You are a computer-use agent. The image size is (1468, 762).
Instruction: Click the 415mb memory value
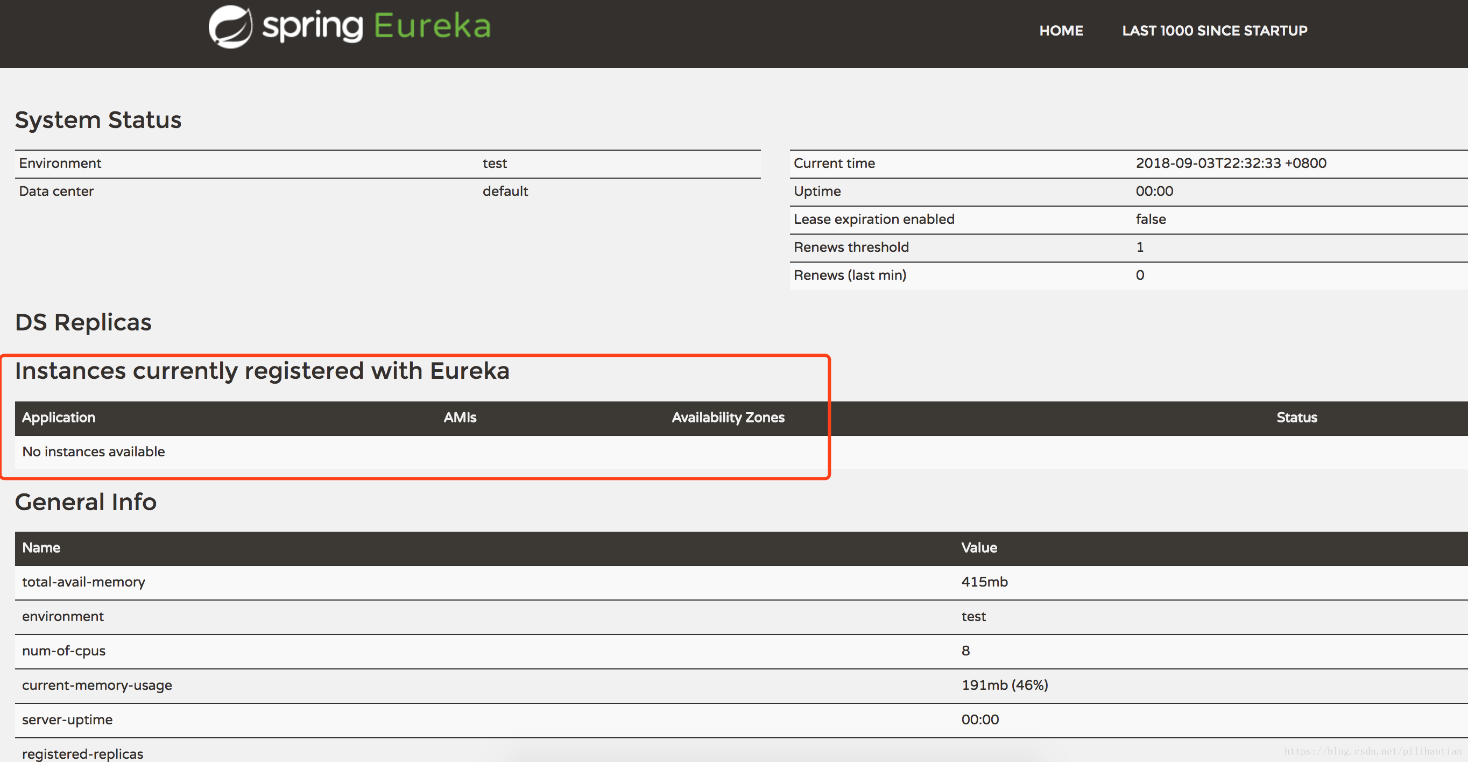(984, 582)
